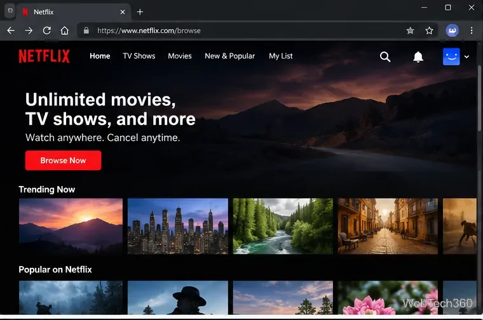Open the Movies section

pyautogui.click(x=180, y=56)
